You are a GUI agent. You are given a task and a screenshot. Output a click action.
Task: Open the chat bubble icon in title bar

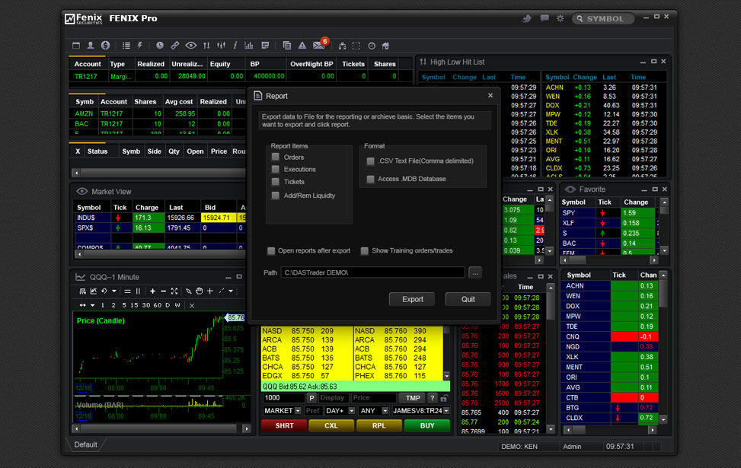545,18
